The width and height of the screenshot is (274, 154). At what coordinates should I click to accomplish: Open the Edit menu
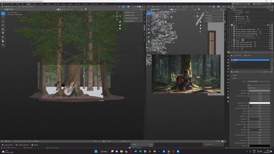coord(8,4)
